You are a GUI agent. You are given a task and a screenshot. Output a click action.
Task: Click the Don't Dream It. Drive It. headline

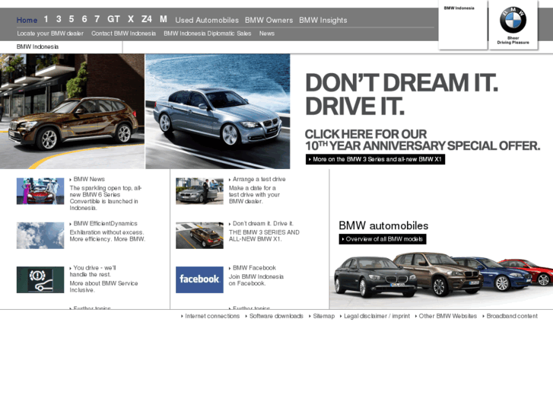click(x=402, y=94)
